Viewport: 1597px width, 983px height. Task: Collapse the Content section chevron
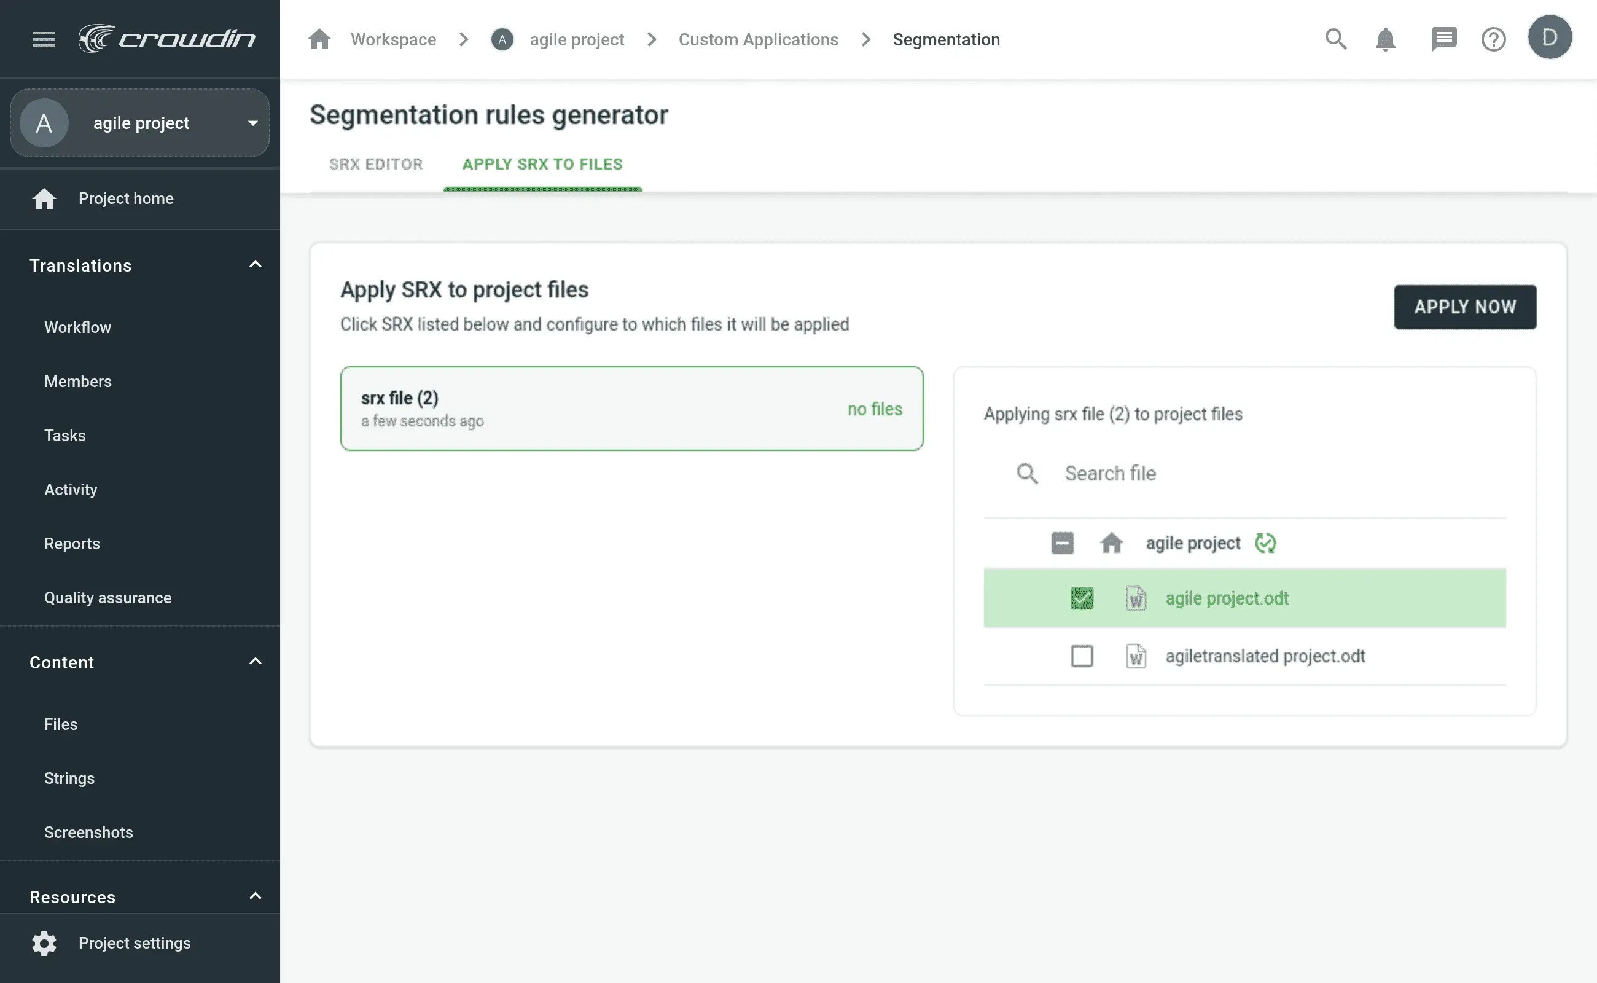(x=255, y=662)
